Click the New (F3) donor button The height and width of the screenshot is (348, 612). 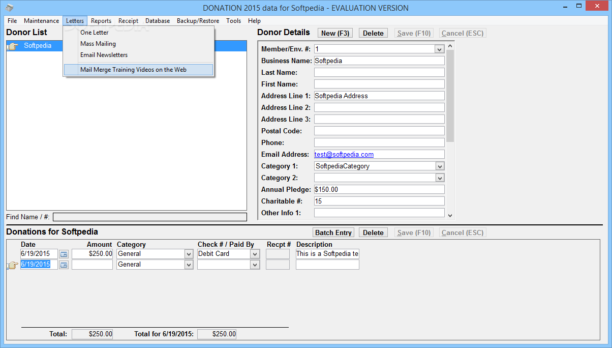click(x=335, y=33)
